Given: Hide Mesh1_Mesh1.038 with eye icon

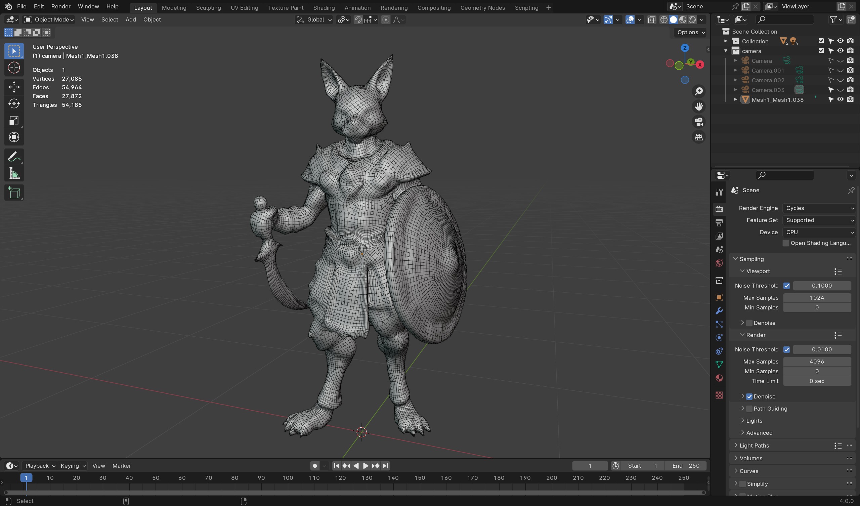Looking at the screenshot, I should click(x=840, y=100).
